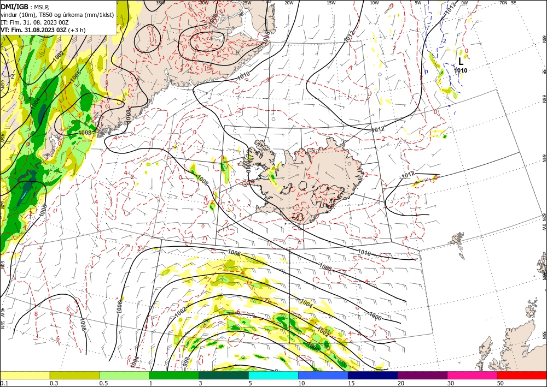Click the '15W' longitude label at top
Viewport: 547px width, 387px height.
click(x=331, y=3)
